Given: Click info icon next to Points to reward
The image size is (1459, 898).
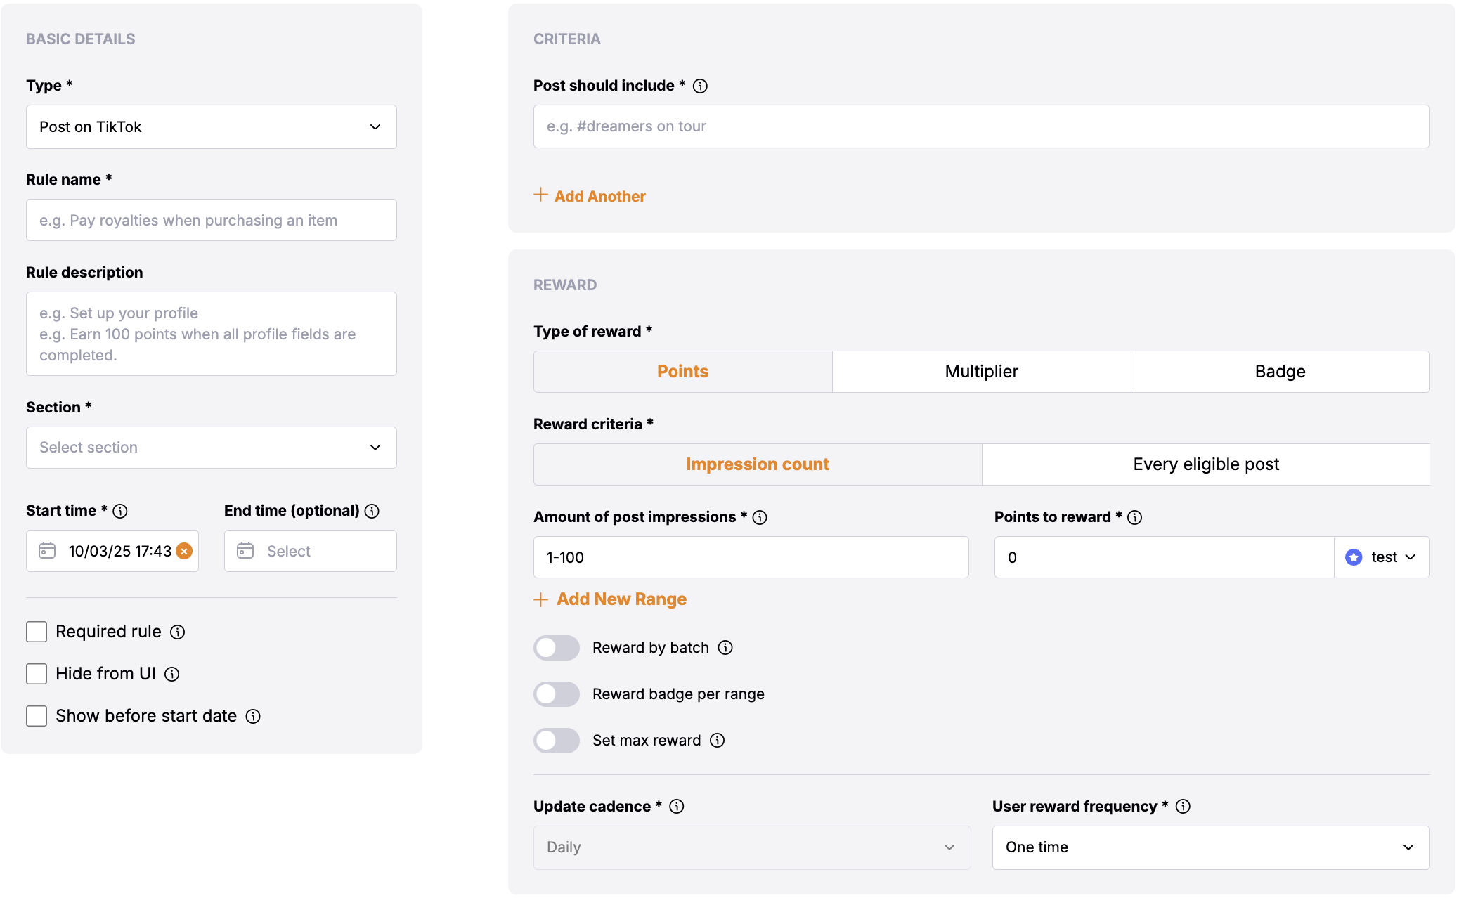Looking at the screenshot, I should coord(1135,517).
